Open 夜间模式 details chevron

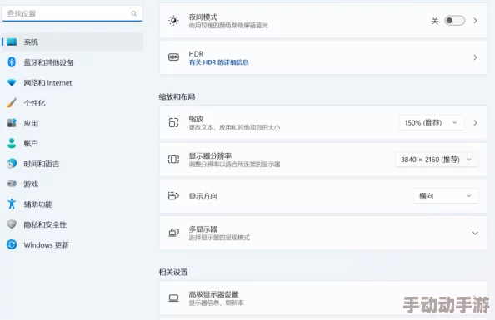[x=475, y=21]
